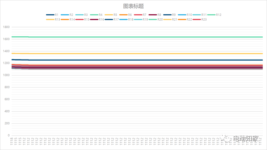Click the y-axis label 600

click(7, 99)
